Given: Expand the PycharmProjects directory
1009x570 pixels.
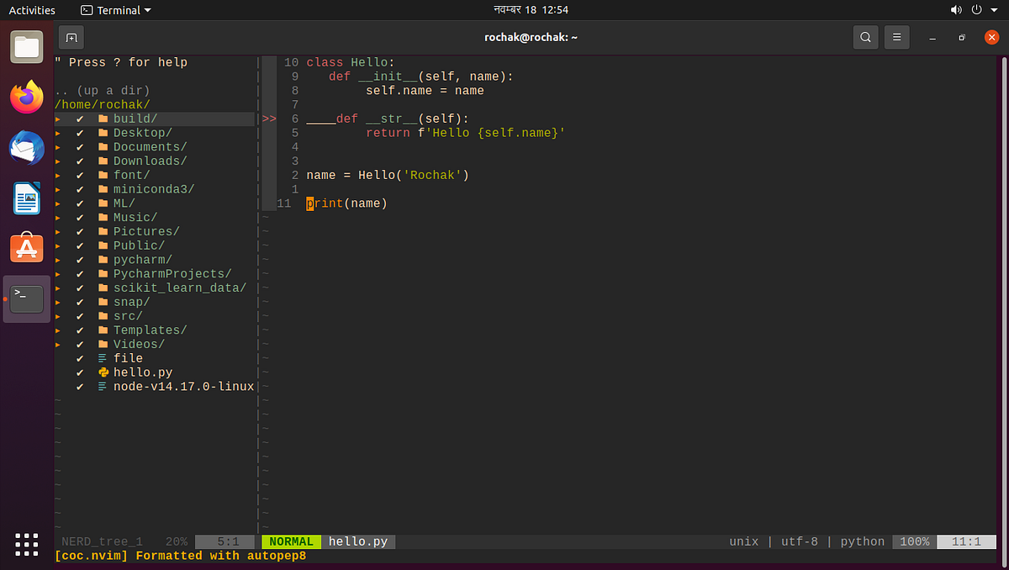Looking at the screenshot, I should 56,273.
